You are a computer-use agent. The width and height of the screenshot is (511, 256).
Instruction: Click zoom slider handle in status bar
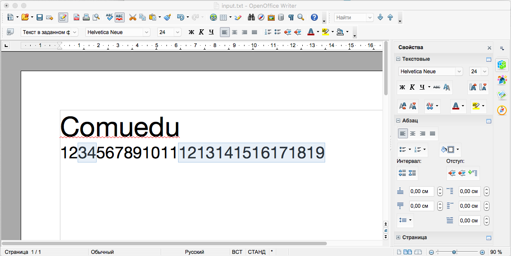point(454,252)
